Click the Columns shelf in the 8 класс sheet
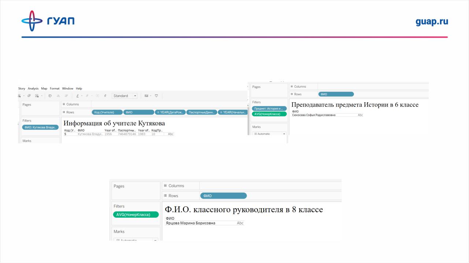The height and width of the screenshot is (263, 469). coord(252,186)
